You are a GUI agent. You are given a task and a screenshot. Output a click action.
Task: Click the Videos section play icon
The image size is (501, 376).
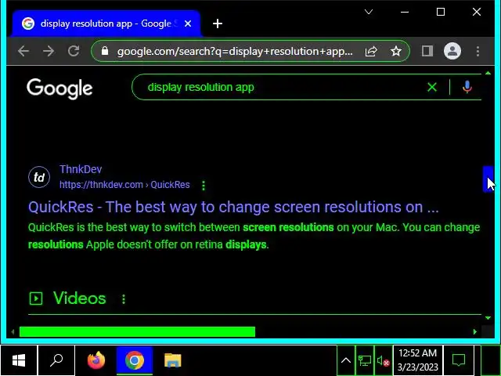[x=36, y=298]
